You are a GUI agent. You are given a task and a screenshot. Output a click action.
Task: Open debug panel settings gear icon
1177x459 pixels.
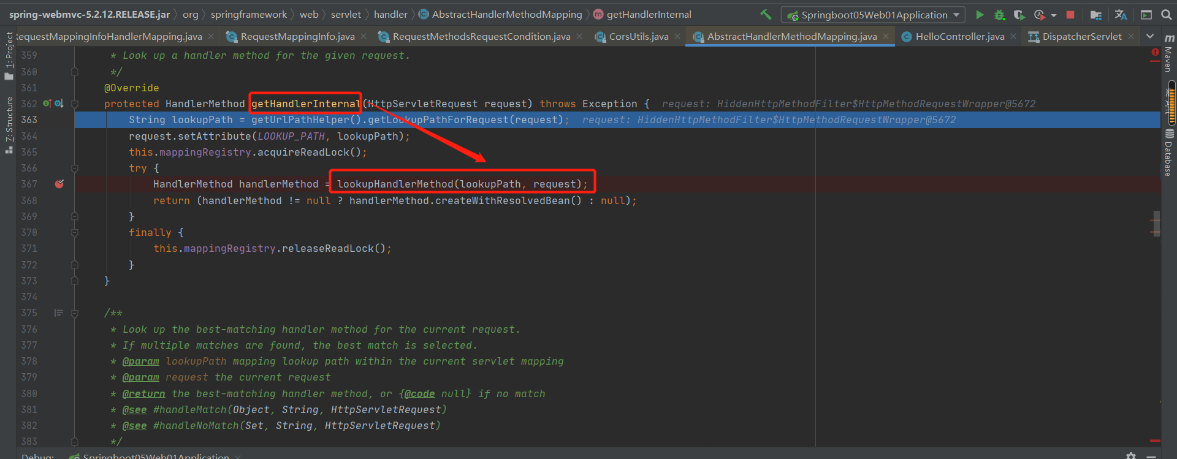click(x=1131, y=455)
